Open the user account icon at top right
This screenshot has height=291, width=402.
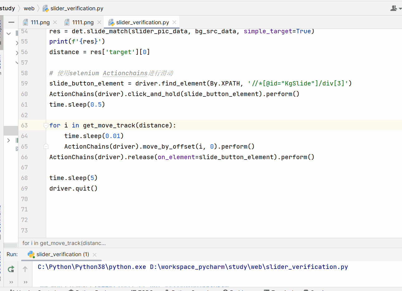tap(394, 8)
